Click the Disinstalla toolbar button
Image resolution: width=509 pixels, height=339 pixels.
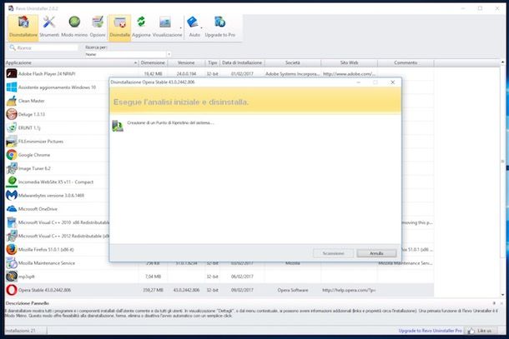click(120, 27)
